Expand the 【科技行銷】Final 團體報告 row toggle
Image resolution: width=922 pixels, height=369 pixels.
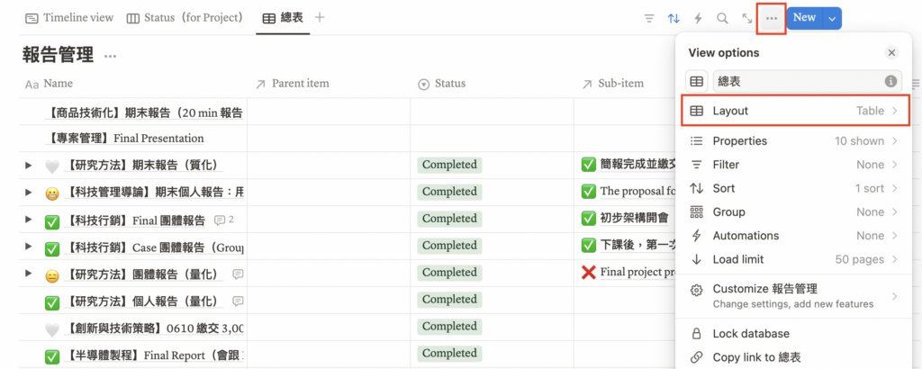(28, 220)
